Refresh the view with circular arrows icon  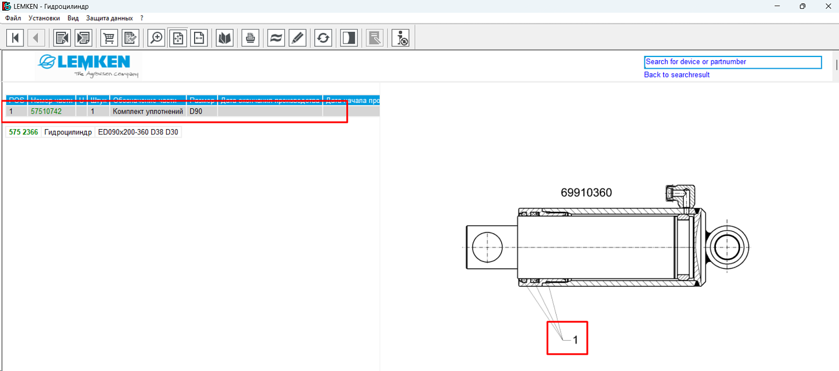pos(323,38)
